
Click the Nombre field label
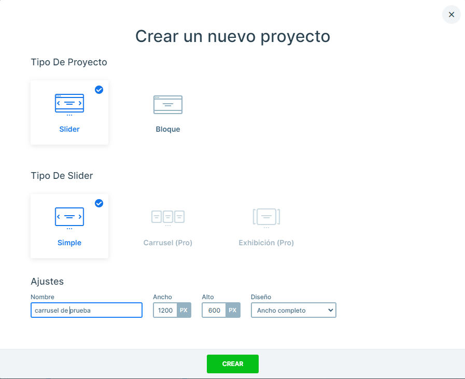pos(43,297)
